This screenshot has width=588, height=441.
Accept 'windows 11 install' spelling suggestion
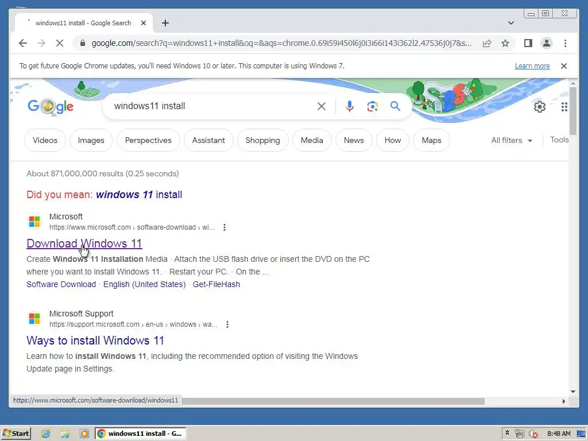(x=139, y=195)
